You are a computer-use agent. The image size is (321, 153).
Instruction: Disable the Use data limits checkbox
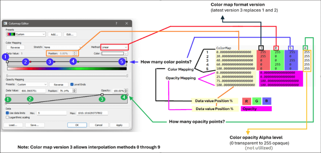(x=7, y=113)
